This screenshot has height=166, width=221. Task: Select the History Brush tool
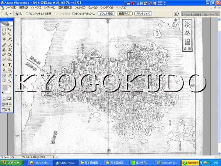click(9, 49)
